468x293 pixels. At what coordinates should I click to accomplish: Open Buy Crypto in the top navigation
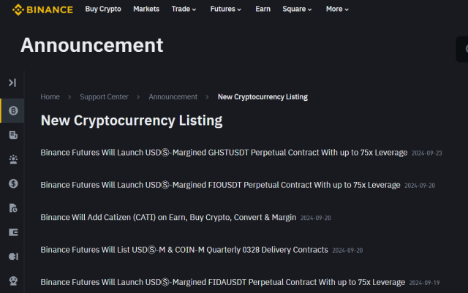coord(103,9)
